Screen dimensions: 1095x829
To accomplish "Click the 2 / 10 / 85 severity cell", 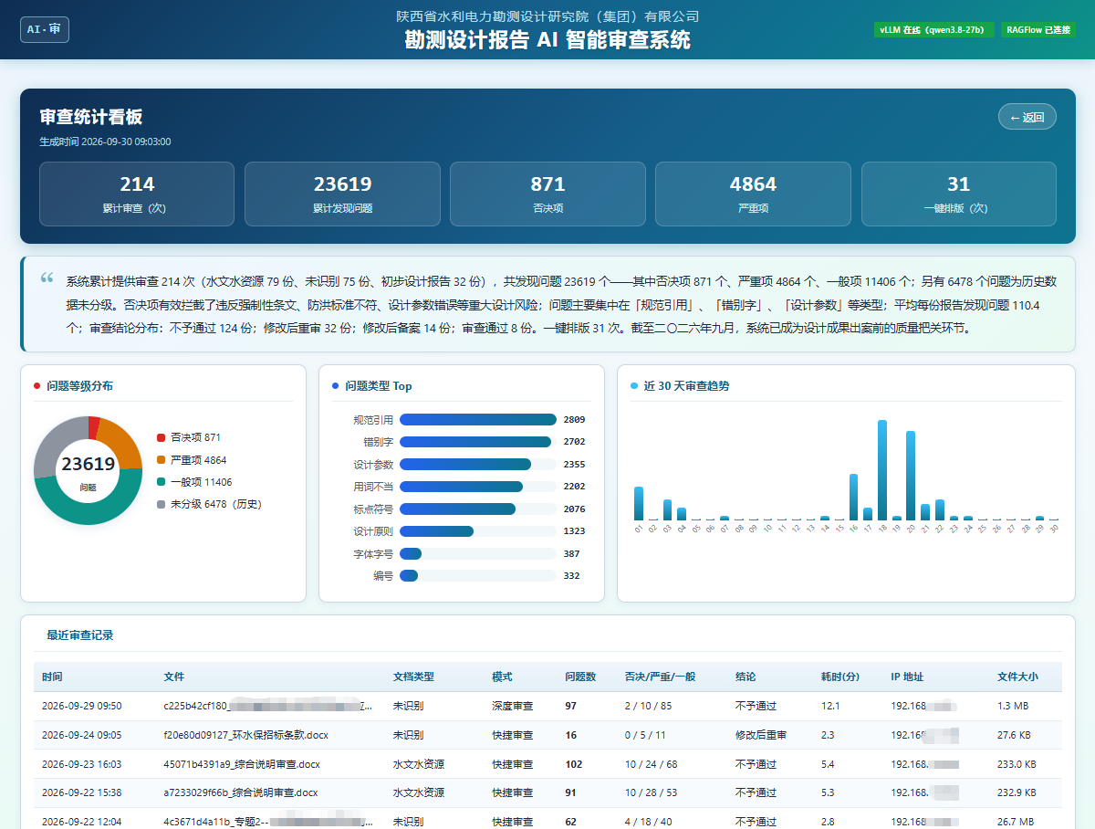I will pyautogui.click(x=647, y=706).
